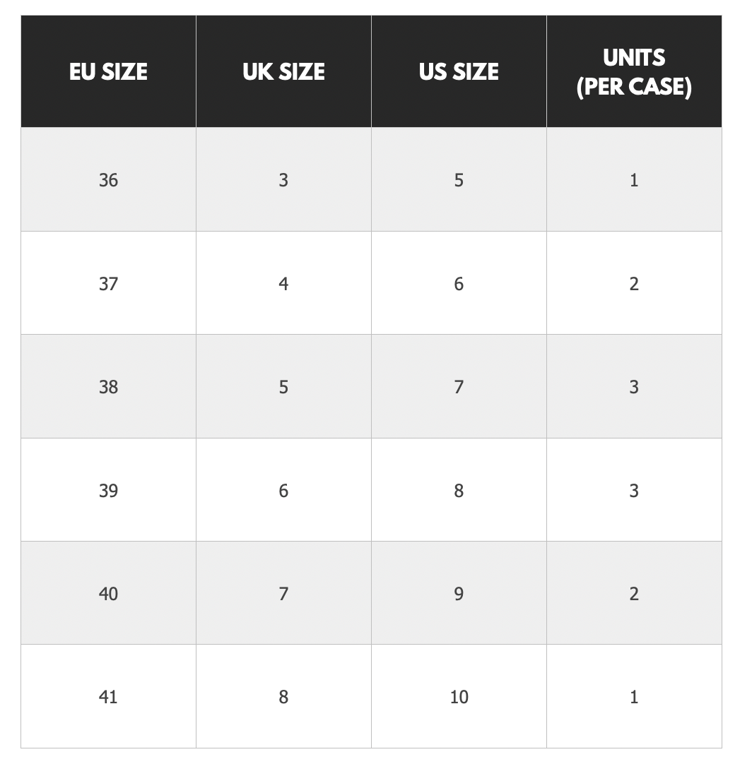Click US size 8 in the 39 row
The image size is (752, 764).
point(459,490)
